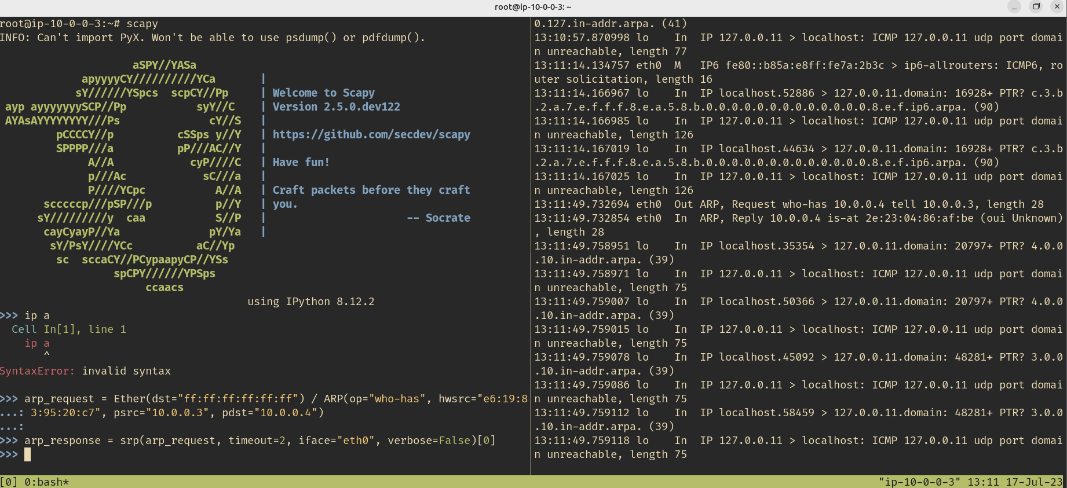The height and width of the screenshot is (488, 1067).
Task: Click 'using IPython 8.12.2' line
Action: pos(311,301)
